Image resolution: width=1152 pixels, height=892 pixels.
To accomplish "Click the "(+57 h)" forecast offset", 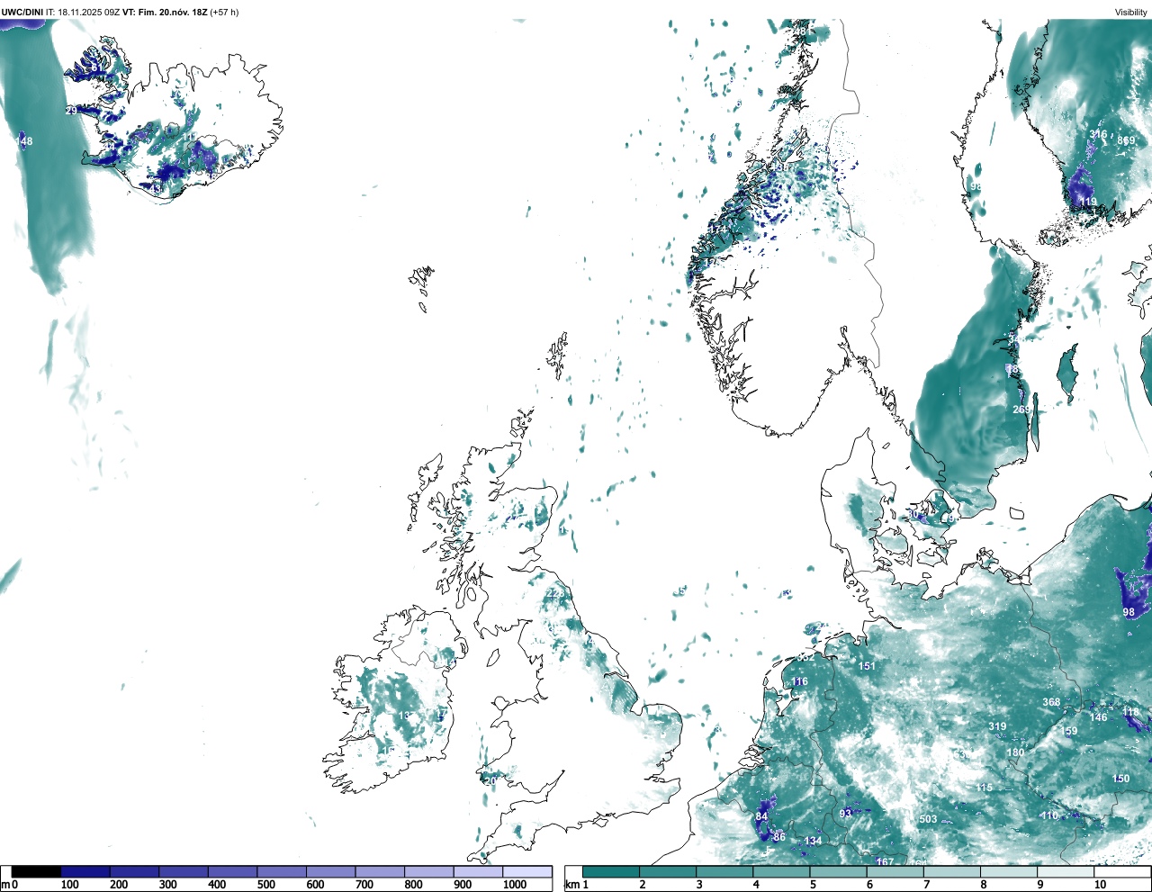I will click(224, 13).
